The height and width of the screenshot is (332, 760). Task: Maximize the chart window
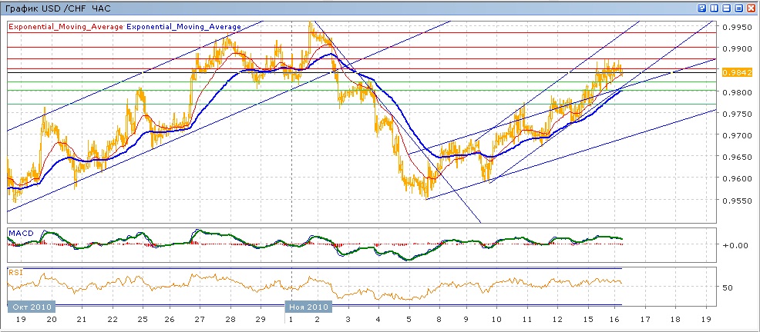pos(738,8)
